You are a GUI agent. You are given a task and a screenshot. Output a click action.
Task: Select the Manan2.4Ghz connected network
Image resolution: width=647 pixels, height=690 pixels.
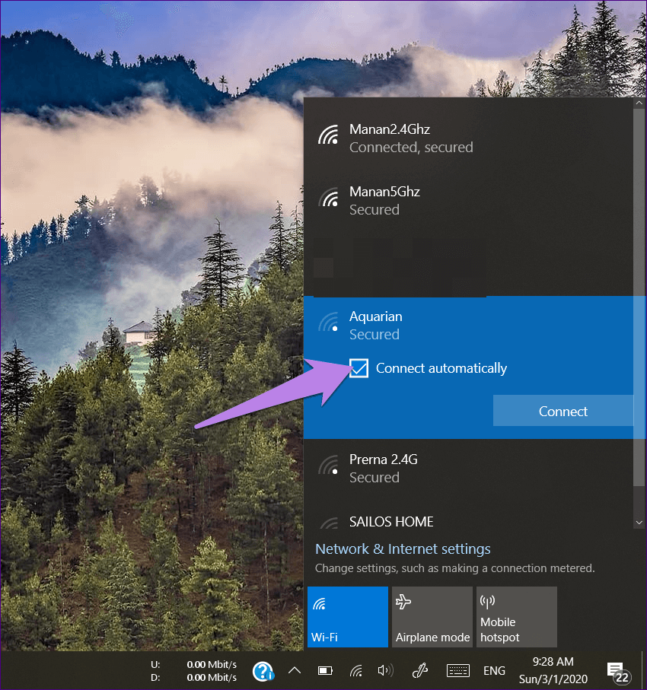click(x=469, y=138)
